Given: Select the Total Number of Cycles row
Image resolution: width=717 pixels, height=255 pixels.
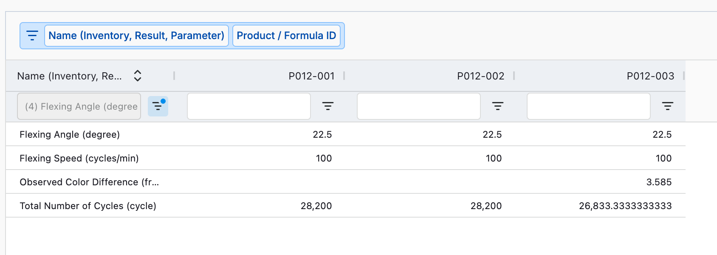Looking at the screenshot, I should click(88, 206).
